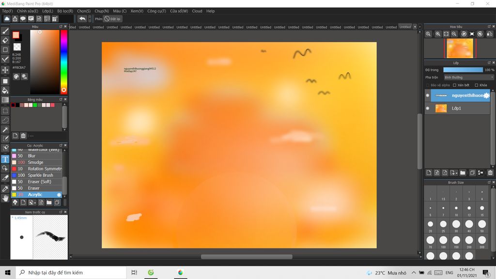Select the Gradient tool
Image resolution: width=496 pixels, height=279 pixels.
[5, 100]
